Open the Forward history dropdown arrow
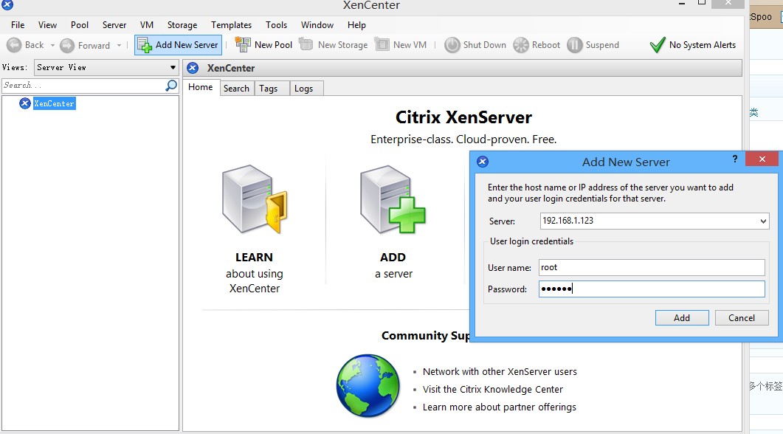 [119, 46]
